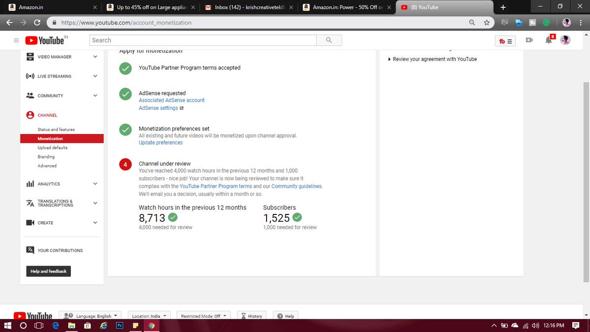Click the 1,525 subscribers count
Viewport: 590px width, 332px height.
276,218
